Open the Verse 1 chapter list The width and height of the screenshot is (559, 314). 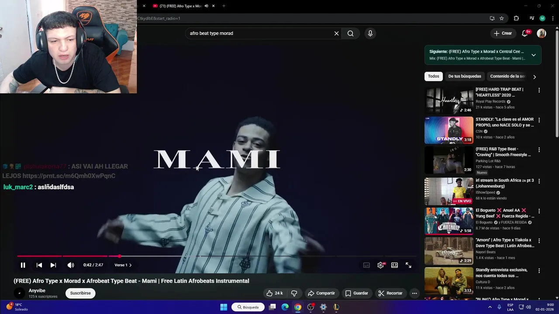pos(123,265)
